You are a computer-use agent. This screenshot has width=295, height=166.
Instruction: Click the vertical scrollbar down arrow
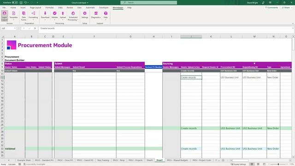point(293,157)
